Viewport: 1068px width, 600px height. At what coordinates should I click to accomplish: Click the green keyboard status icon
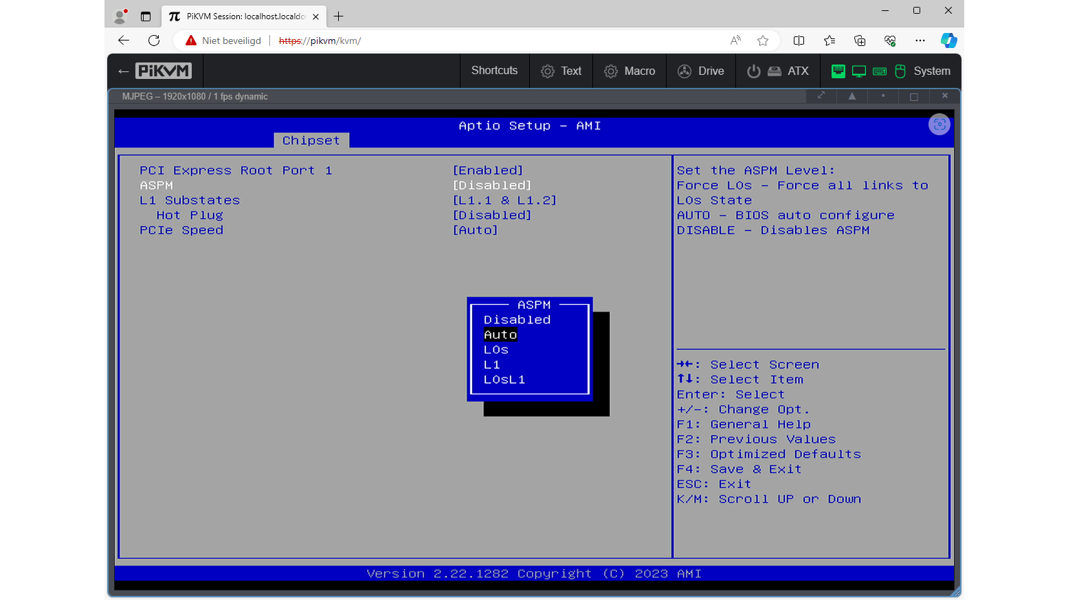(880, 71)
